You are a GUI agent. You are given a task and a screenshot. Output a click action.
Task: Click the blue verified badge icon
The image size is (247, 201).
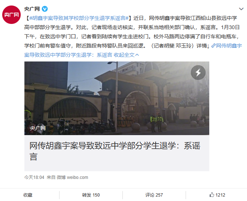tap(45, 9)
